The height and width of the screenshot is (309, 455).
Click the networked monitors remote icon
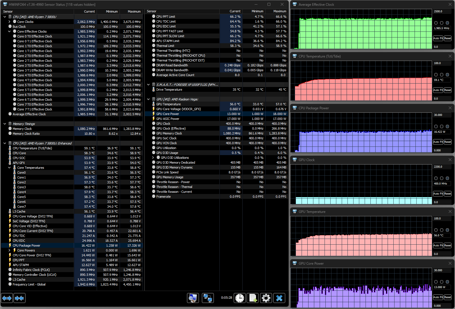207,298
